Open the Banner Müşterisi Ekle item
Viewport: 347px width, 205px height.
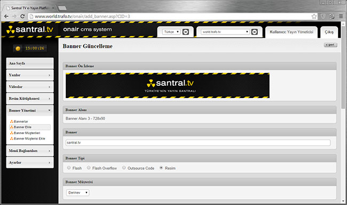pos(29,138)
